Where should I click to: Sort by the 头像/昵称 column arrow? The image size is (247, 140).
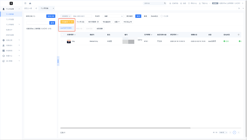coord(75,35)
